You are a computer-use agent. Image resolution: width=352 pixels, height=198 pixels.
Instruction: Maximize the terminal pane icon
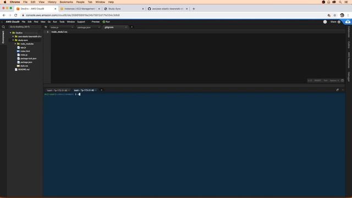coord(337,90)
